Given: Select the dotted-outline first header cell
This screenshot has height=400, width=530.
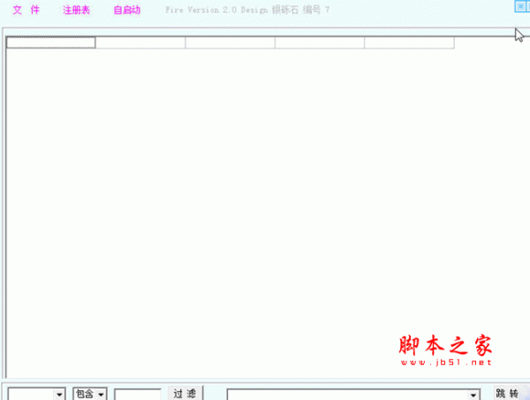Looking at the screenshot, I should point(51,42).
